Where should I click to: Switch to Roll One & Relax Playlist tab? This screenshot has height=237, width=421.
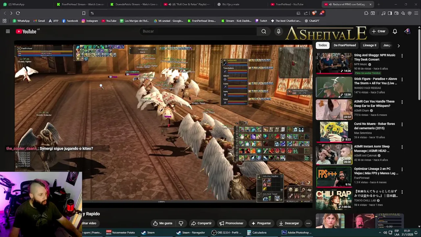[188, 4]
